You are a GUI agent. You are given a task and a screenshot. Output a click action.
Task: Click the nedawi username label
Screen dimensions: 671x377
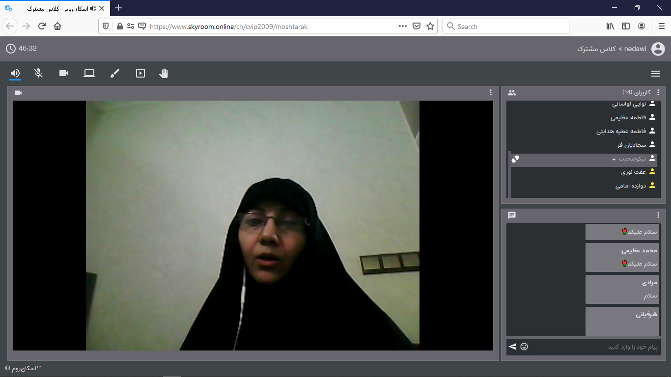tap(635, 49)
